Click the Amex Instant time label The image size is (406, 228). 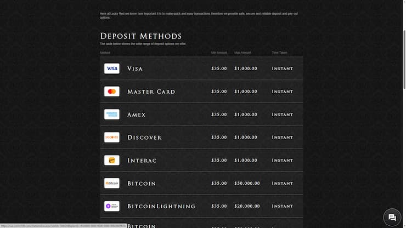[x=282, y=115]
